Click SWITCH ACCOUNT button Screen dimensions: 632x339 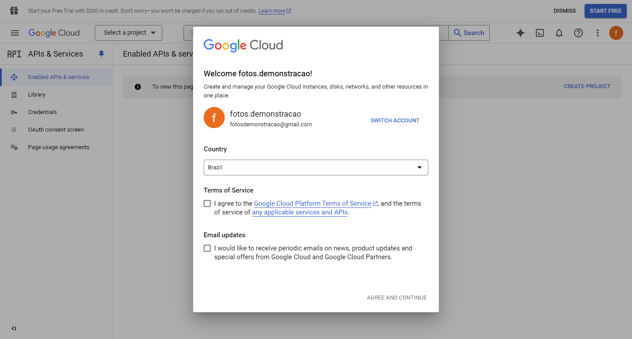[x=395, y=121]
